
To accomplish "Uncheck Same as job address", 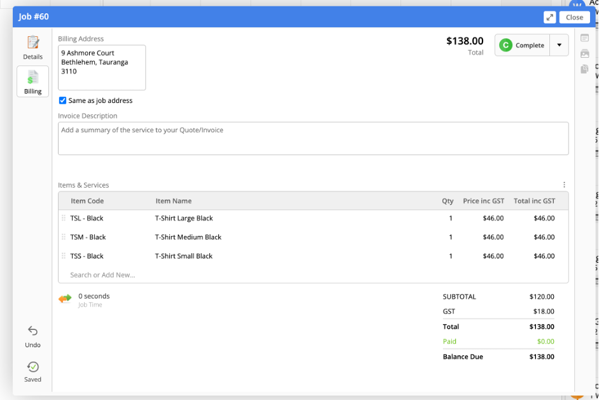I will (x=62, y=100).
